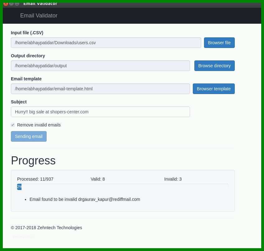Close the Email Validator window

coord(6,4)
